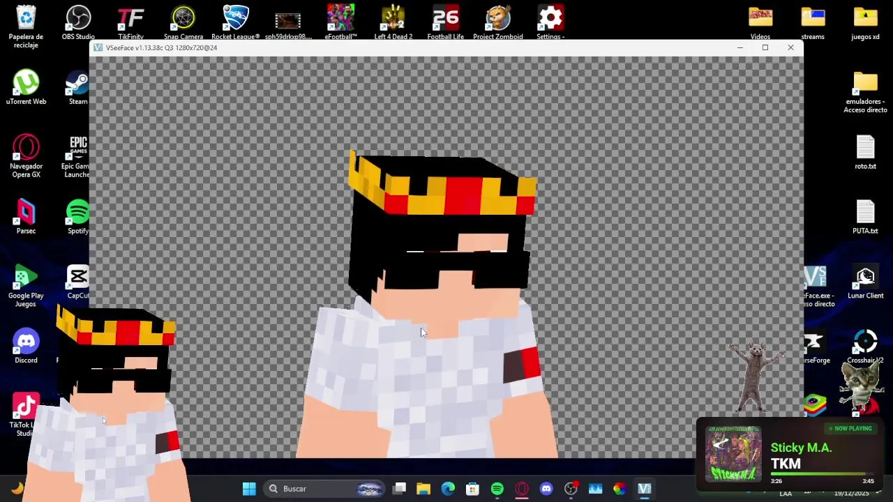Open Microsoft Edge from the taskbar

point(448,489)
